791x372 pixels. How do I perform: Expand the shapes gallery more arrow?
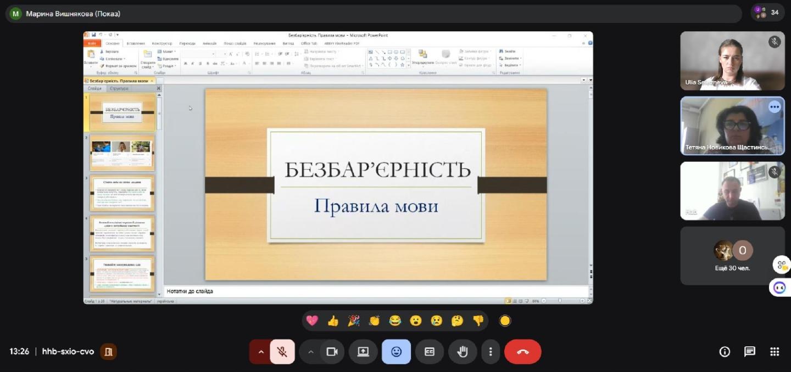pos(409,66)
